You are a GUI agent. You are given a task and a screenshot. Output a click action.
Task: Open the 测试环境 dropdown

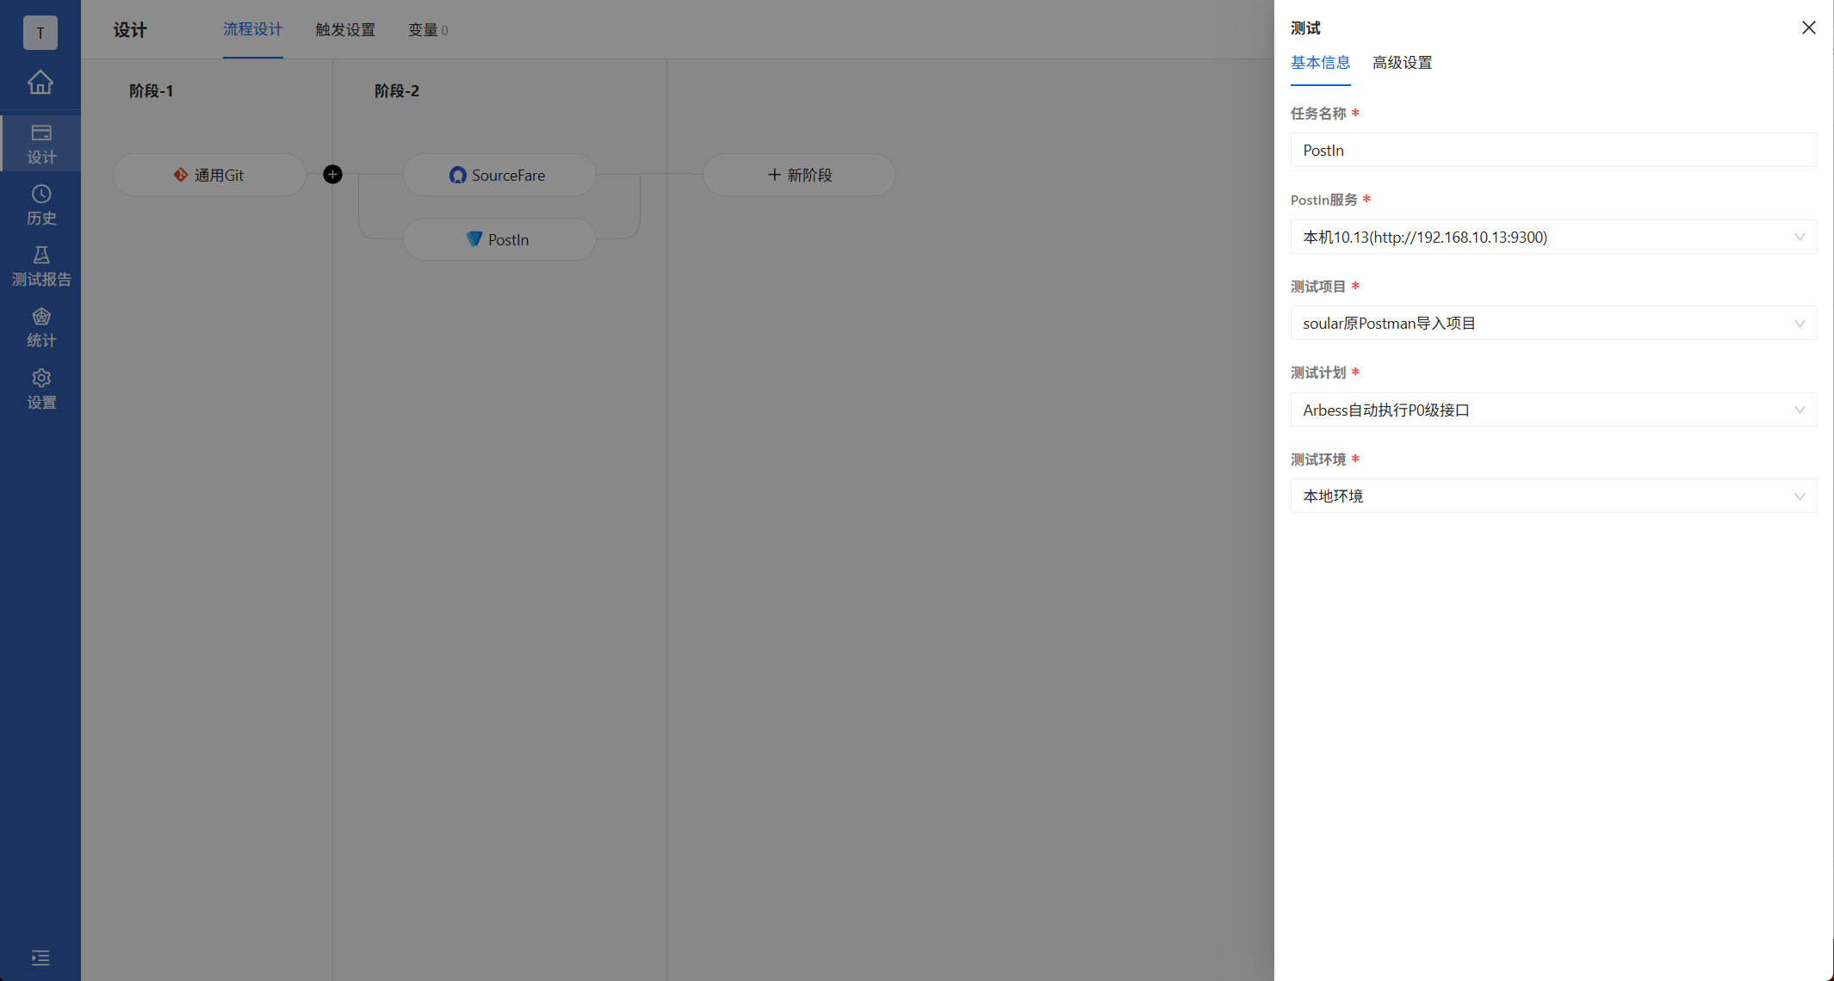coord(1552,496)
